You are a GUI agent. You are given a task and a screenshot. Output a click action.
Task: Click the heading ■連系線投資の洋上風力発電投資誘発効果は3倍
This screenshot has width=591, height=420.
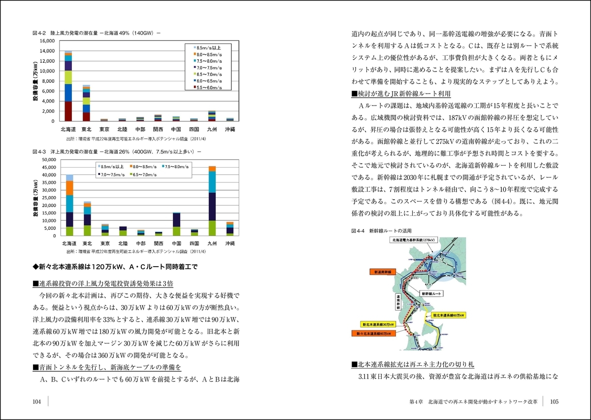[x=102, y=283]
